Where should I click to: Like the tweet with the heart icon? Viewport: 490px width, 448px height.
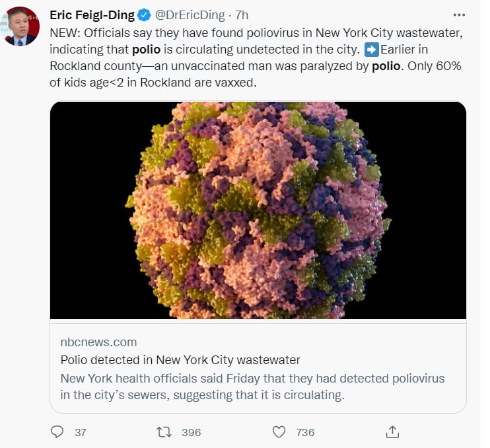coord(279,432)
